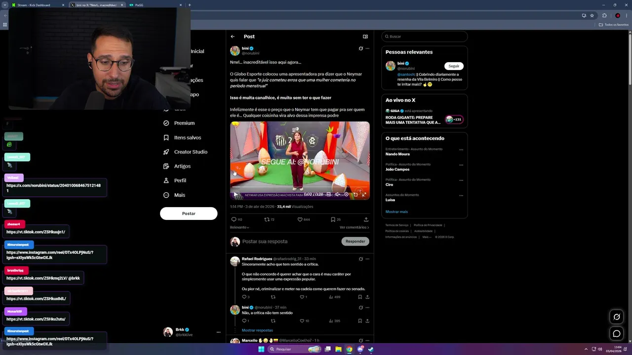Open Creator Studio in sidebar
This screenshot has width=632, height=355.
pyautogui.click(x=185, y=152)
